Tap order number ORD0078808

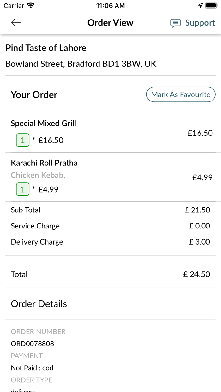pyautogui.click(x=33, y=343)
